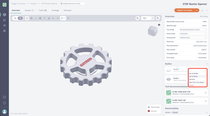Screen dimensions: 210x116
Task: Toggle the fit-to-view mode button
Action: pos(20,18)
